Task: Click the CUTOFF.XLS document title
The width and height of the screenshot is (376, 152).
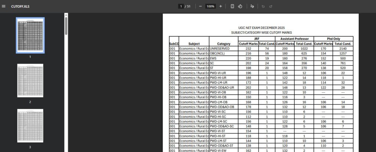Action: pos(20,6)
